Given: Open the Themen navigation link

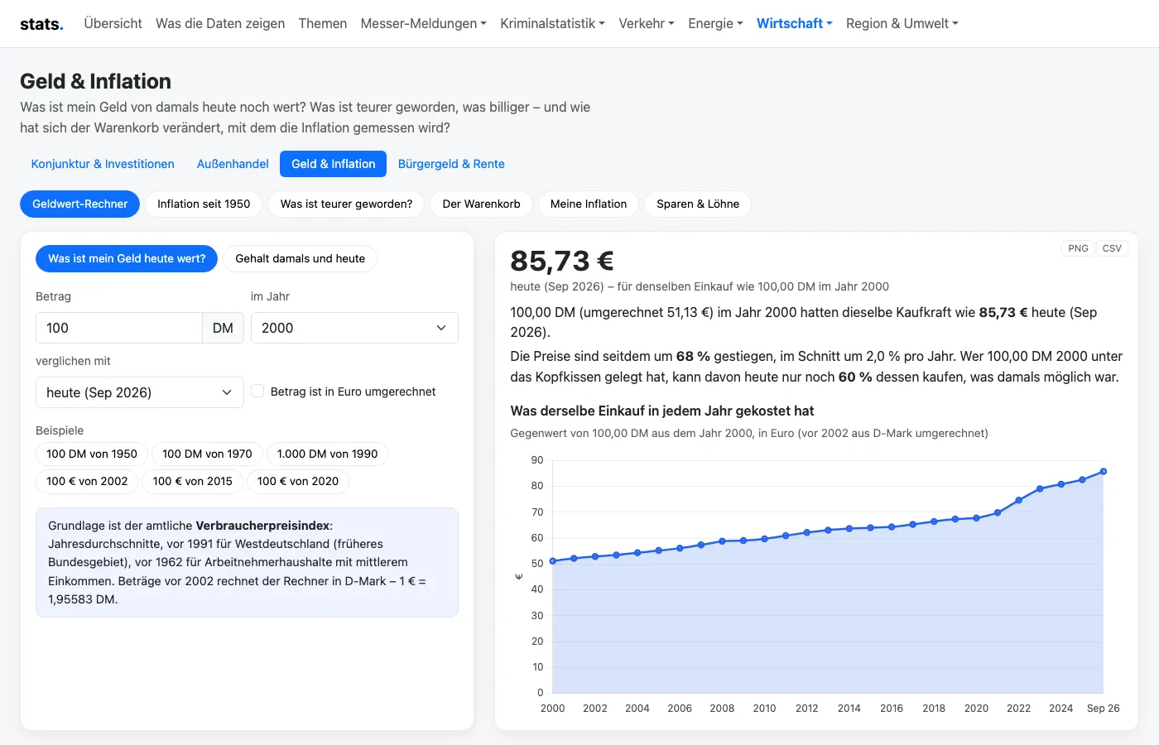Looking at the screenshot, I should point(323,23).
